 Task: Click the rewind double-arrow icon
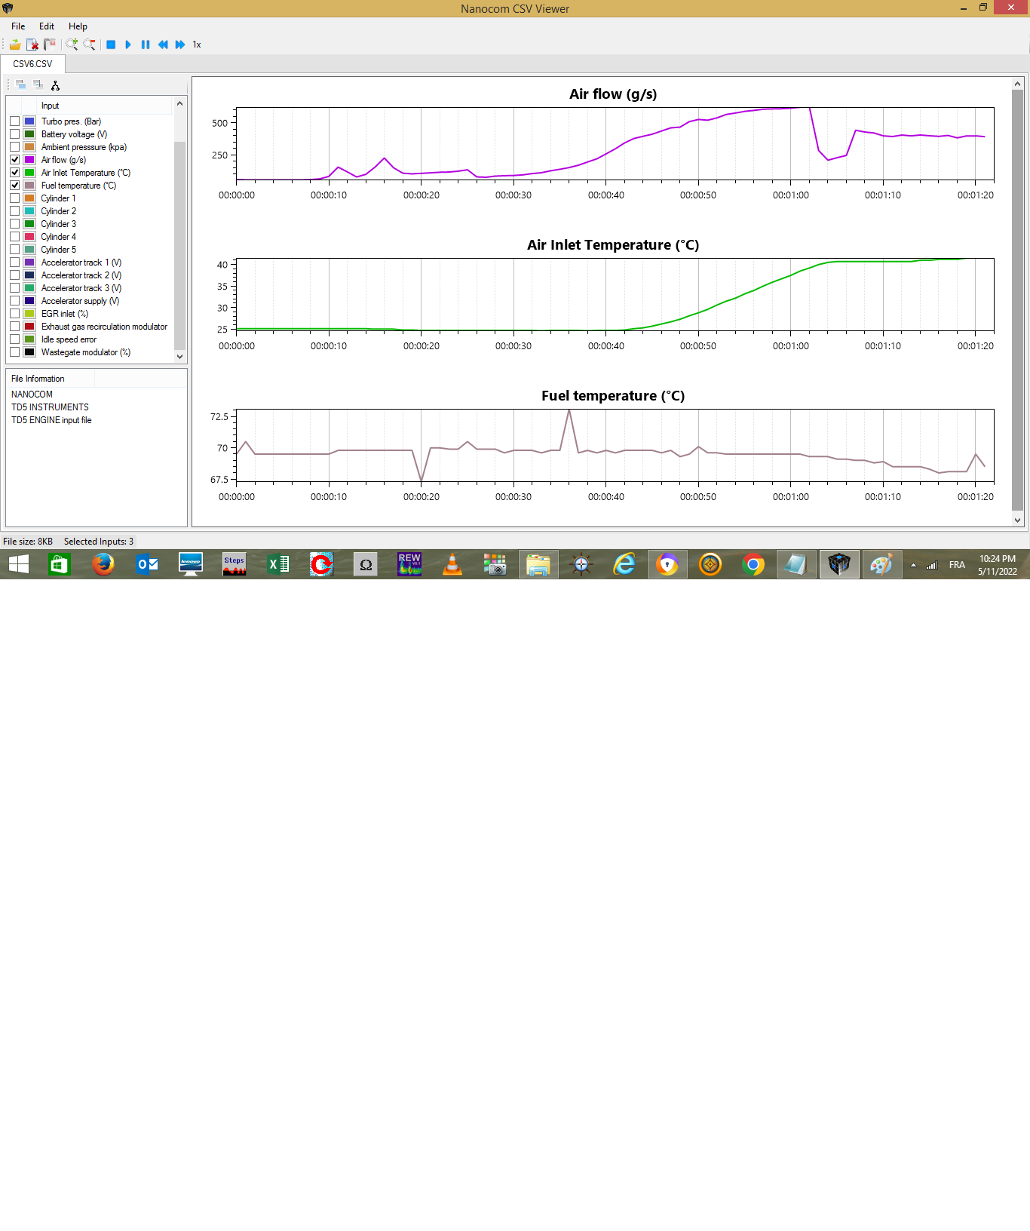click(163, 45)
